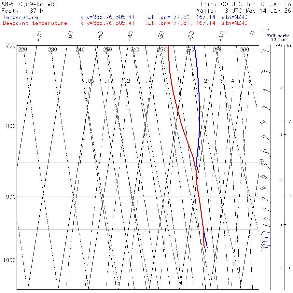Click the 'Full barb: 10 kts' wind legend

click(278, 37)
